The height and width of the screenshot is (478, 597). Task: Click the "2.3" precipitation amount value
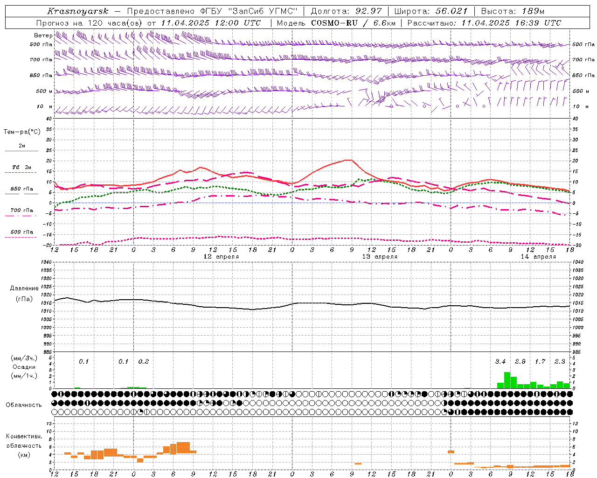[x=560, y=362]
